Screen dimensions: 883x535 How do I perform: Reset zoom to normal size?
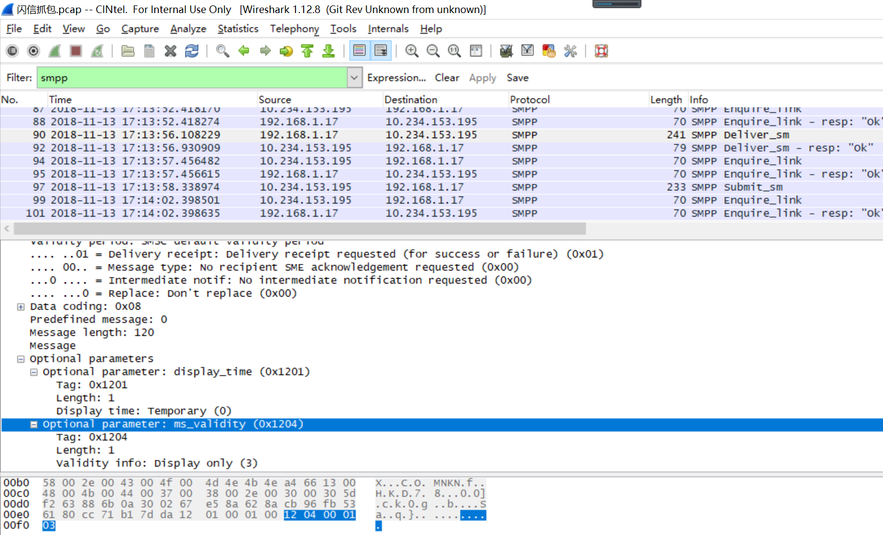[x=454, y=51]
